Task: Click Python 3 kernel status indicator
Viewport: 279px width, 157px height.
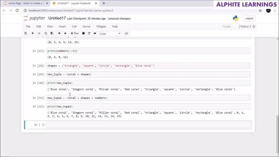Action: tap(248, 27)
